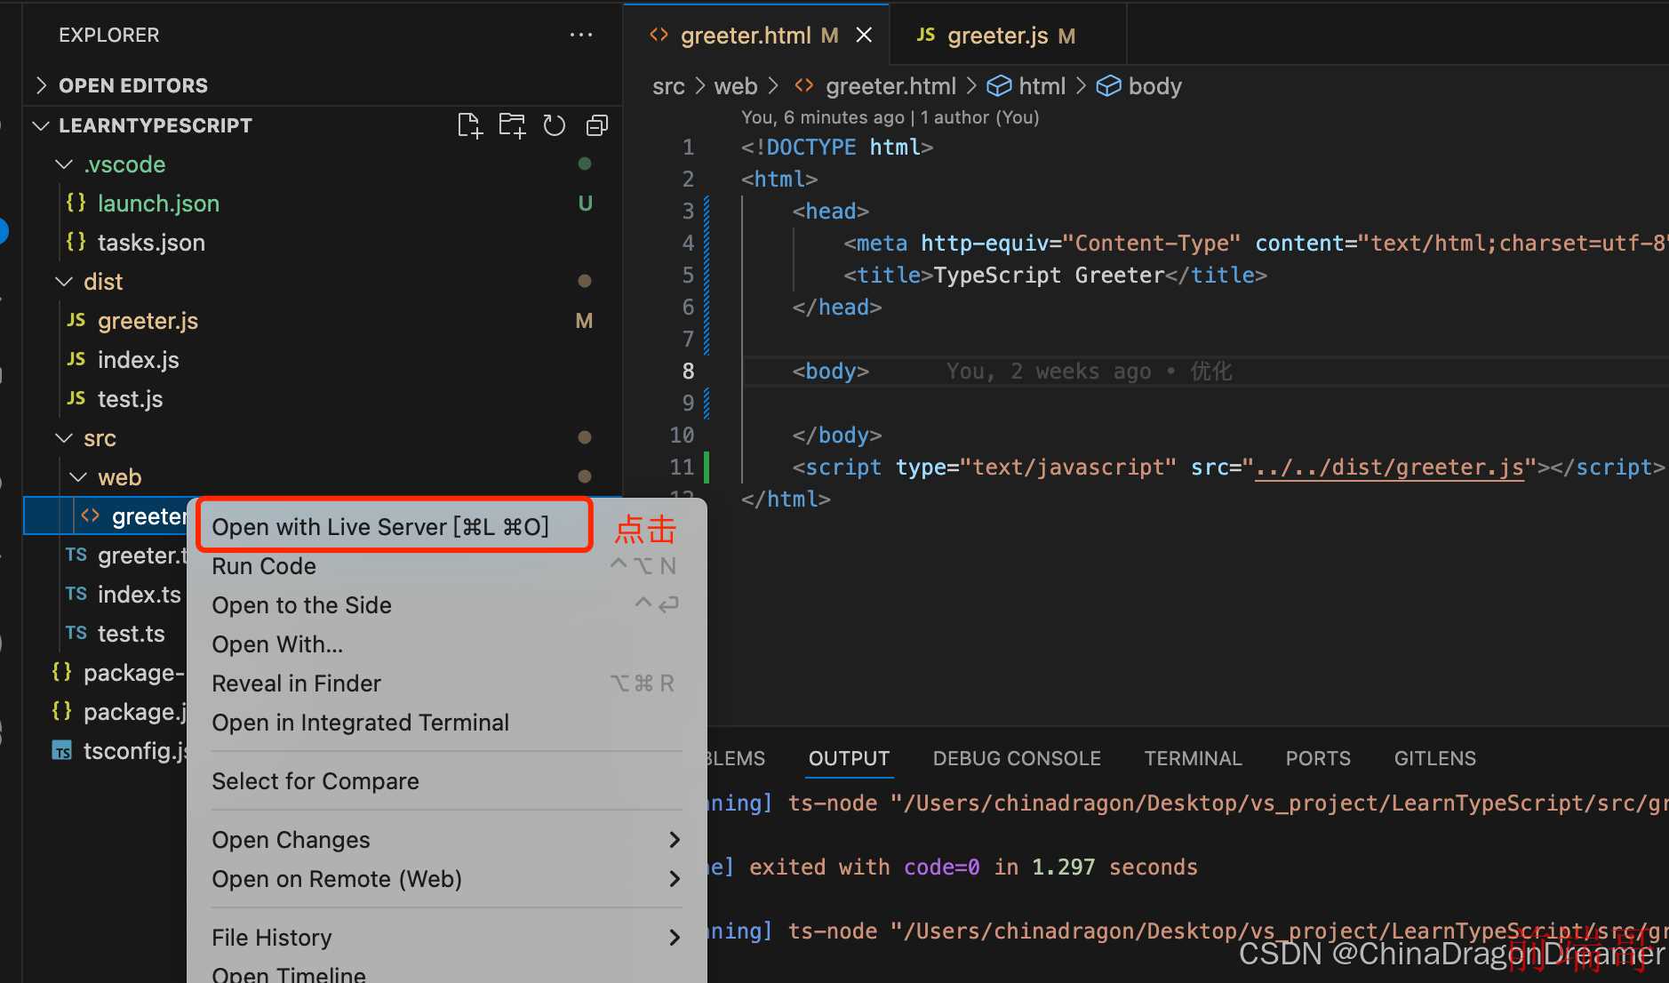Image resolution: width=1669 pixels, height=983 pixels.
Task: Choose Reveal in Finder
Action: 447,683
